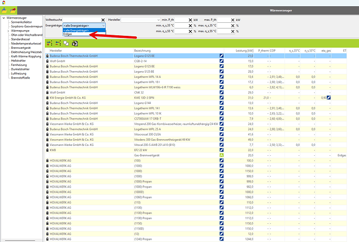The height and width of the screenshot is (242, 359).
Task: Click lock icon on Vitopend 200 row
Action: pyautogui.click(x=47, y=124)
